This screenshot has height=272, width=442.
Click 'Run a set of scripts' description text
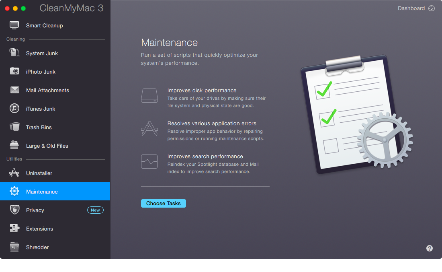(199, 59)
